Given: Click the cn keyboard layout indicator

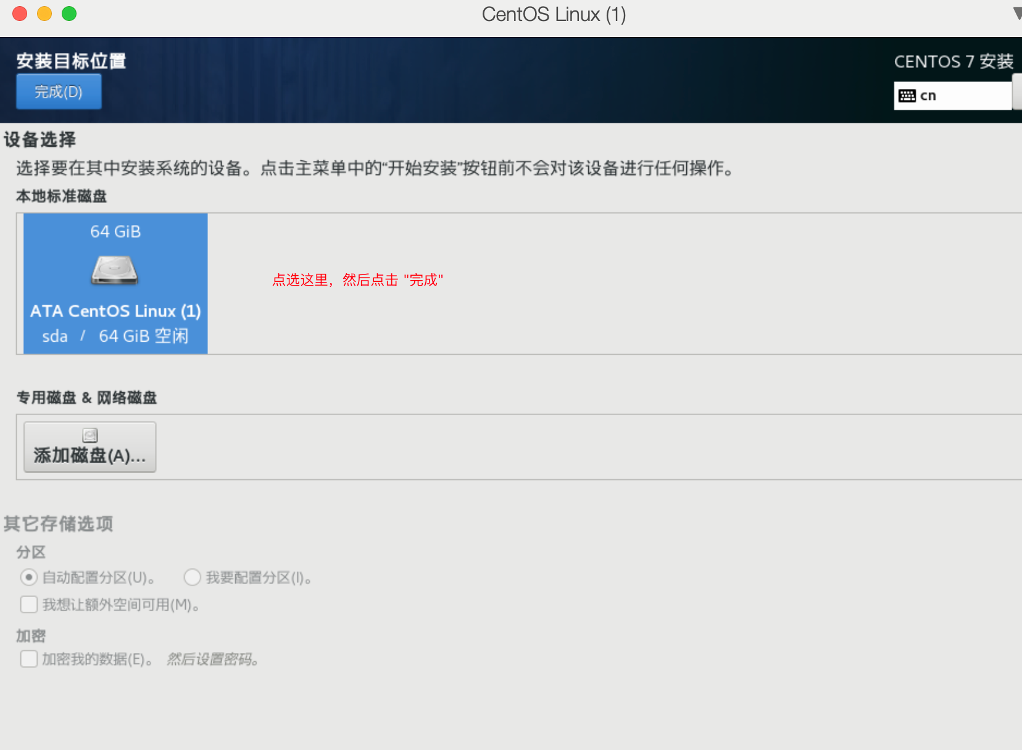Looking at the screenshot, I should [x=952, y=96].
